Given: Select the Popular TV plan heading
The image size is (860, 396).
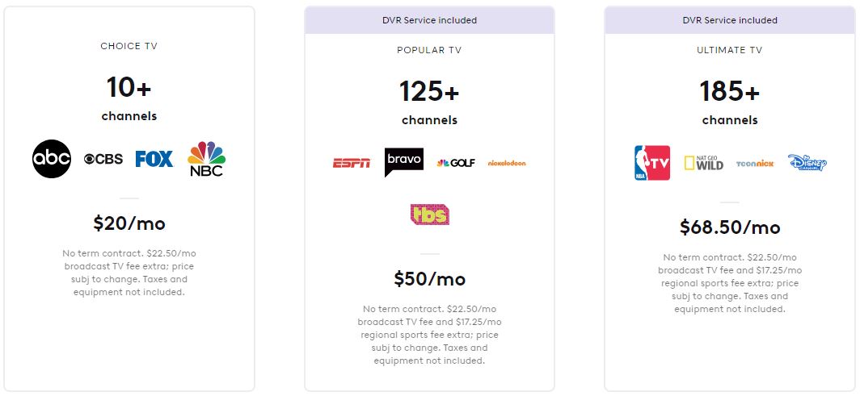Looking at the screenshot, I should (429, 50).
